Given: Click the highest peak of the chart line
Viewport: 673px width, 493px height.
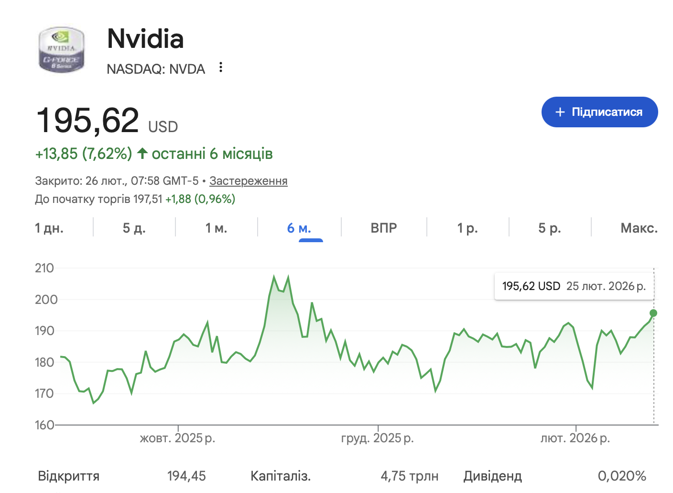Looking at the screenshot, I should [274, 277].
